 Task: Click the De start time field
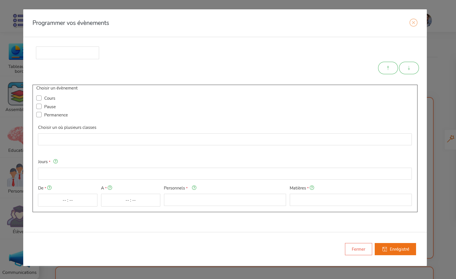67,200
